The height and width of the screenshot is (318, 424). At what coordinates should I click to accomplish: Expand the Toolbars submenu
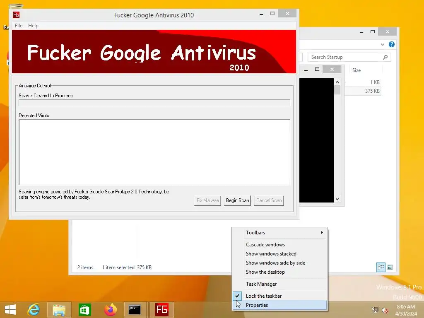point(280,233)
